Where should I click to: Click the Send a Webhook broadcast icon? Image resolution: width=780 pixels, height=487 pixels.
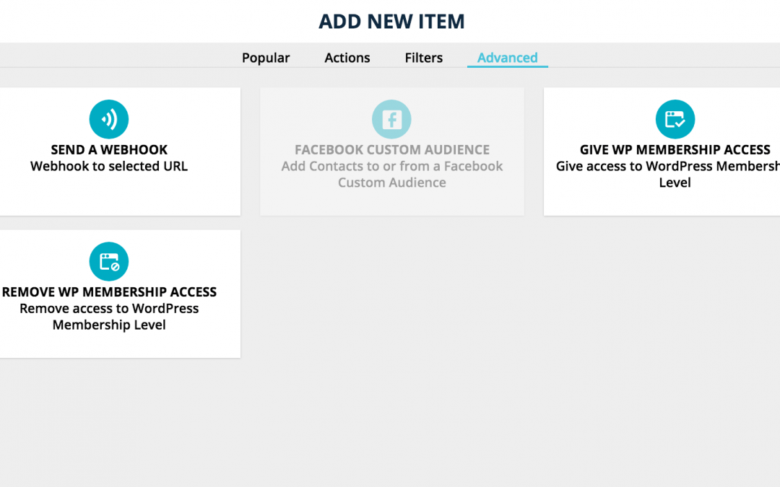(109, 120)
